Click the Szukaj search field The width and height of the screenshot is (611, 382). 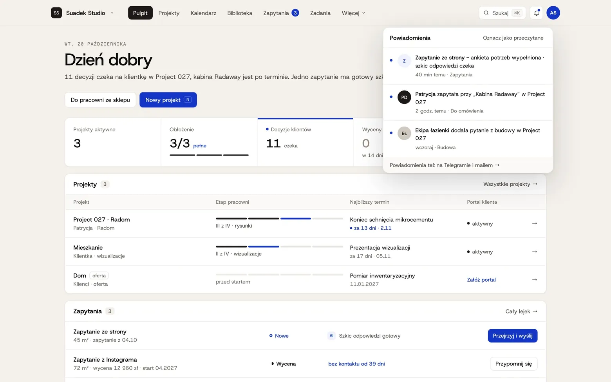click(x=503, y=13)
